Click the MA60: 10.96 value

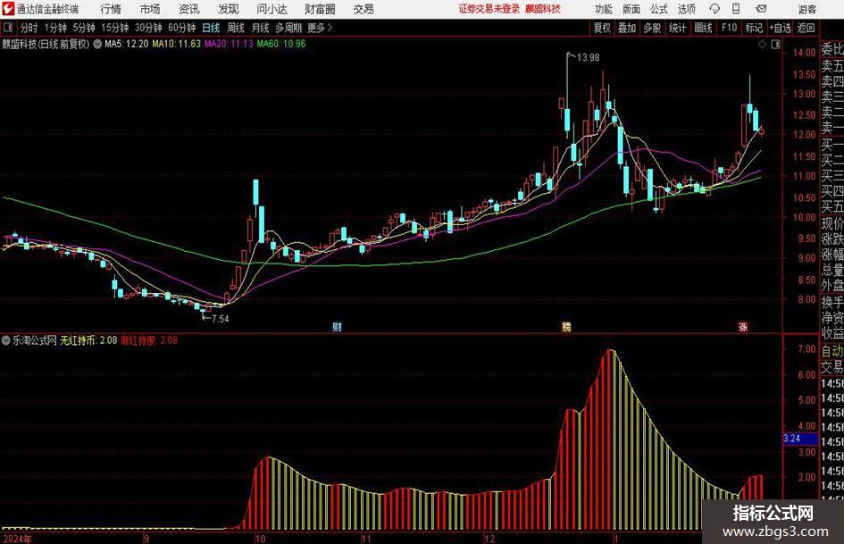(281, 44)
